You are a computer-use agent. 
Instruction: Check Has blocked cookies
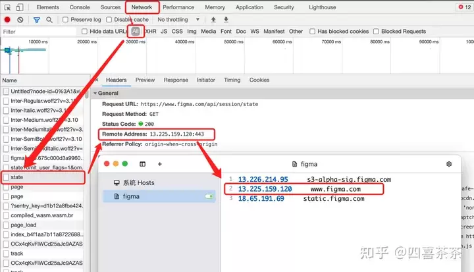(312, 32)
